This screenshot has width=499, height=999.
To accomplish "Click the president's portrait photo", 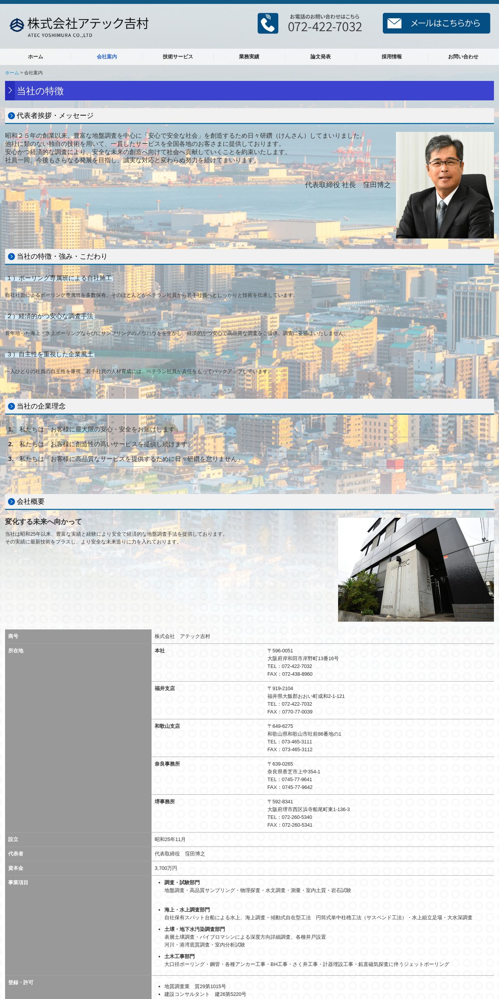I will pos(445,185).
